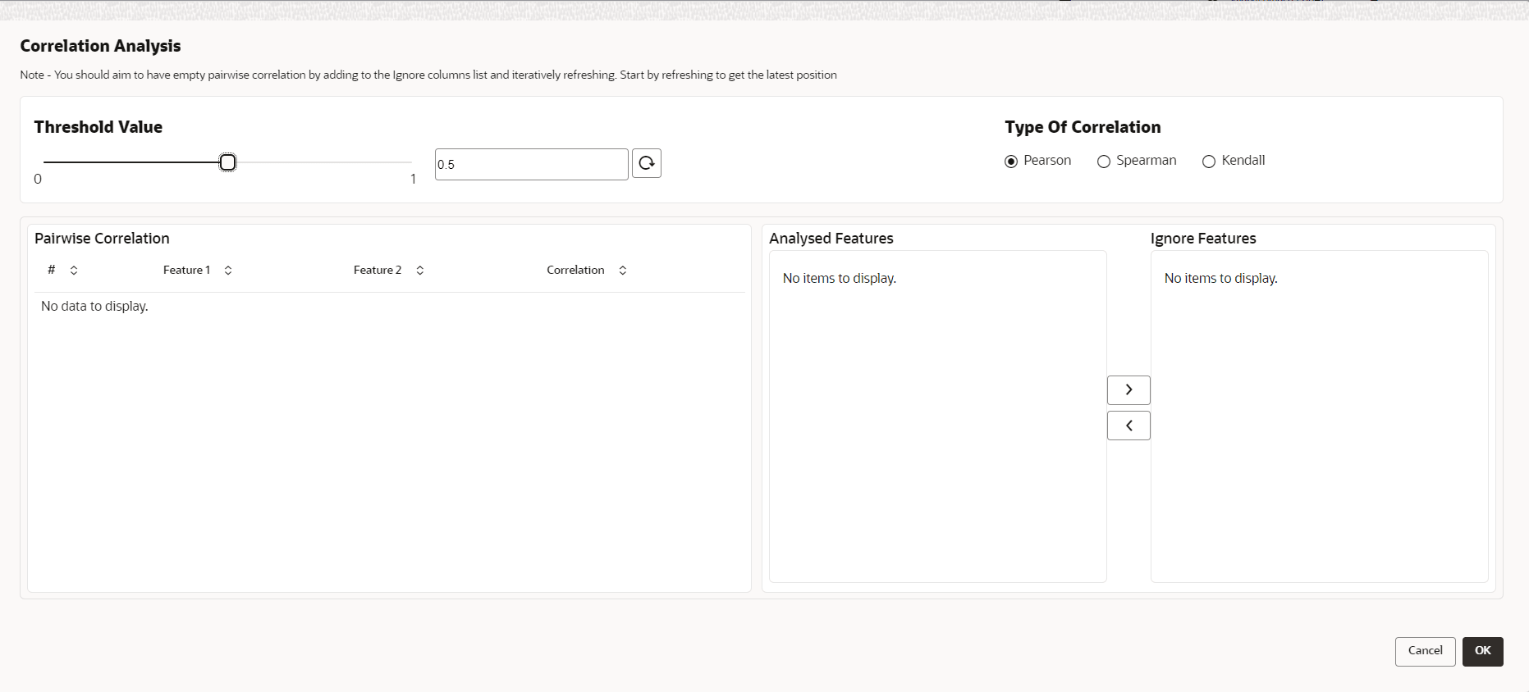The width and height of the screenshot is (1529, 692).
Task: Select Spearman correlation type
Action: point(1104,162)
